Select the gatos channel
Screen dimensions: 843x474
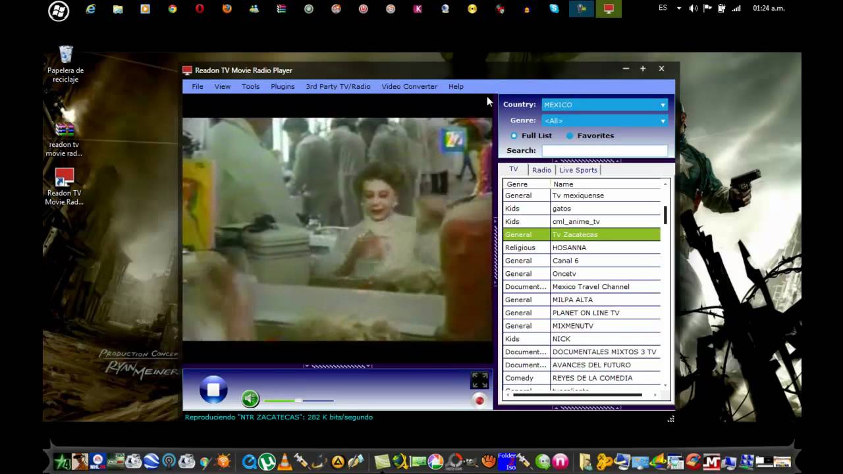click(x=582, y=209)
